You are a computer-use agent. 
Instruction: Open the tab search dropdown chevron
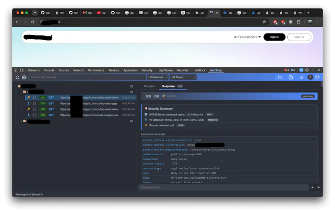(x=35, y=13)
